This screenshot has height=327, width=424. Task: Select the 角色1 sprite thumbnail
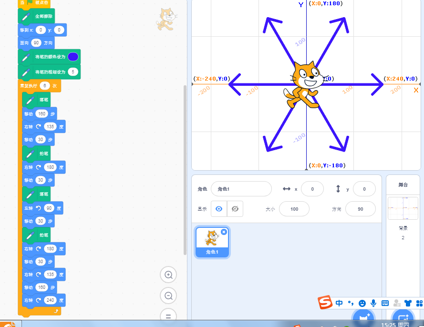pos(212,241)
